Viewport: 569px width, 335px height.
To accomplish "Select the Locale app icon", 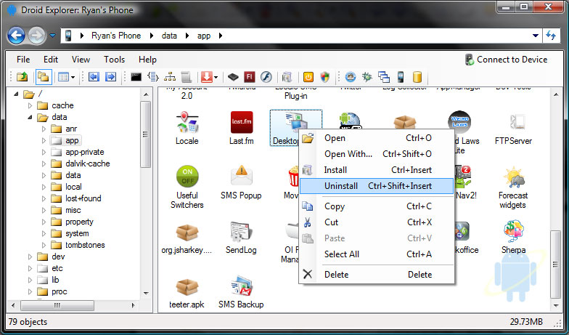I will (187, 128).
